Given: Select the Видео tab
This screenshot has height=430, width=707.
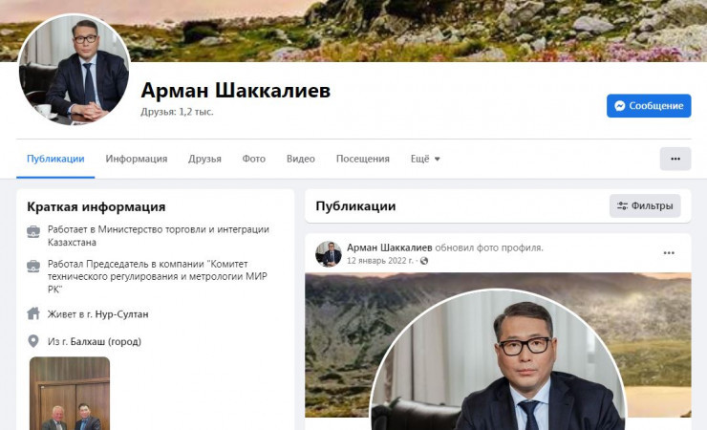Looking at the screenshot, I should (x=300, y=159).
